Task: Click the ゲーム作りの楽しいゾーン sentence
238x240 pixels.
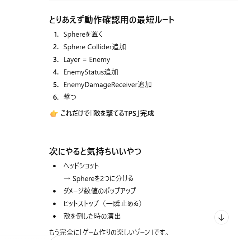Action: 109,232
